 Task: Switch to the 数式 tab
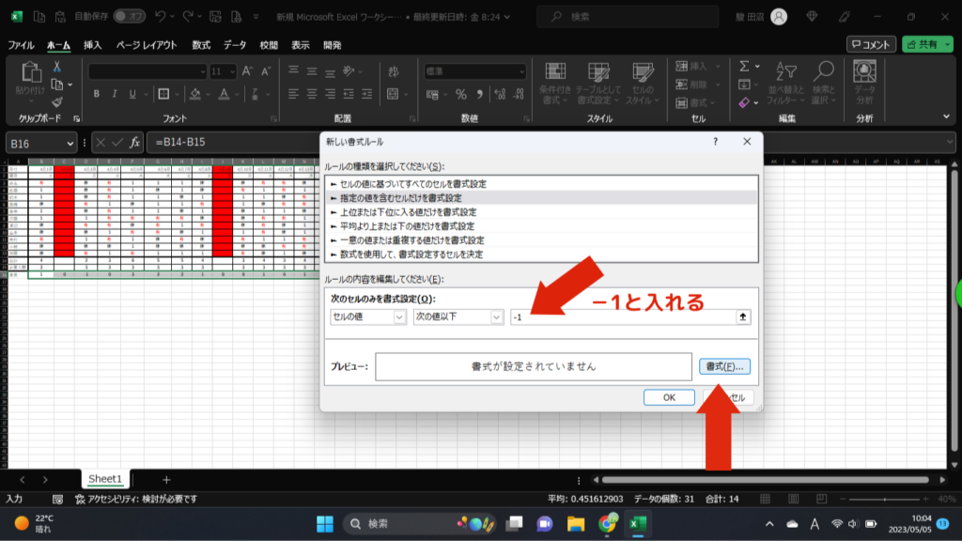pos(201,45)
